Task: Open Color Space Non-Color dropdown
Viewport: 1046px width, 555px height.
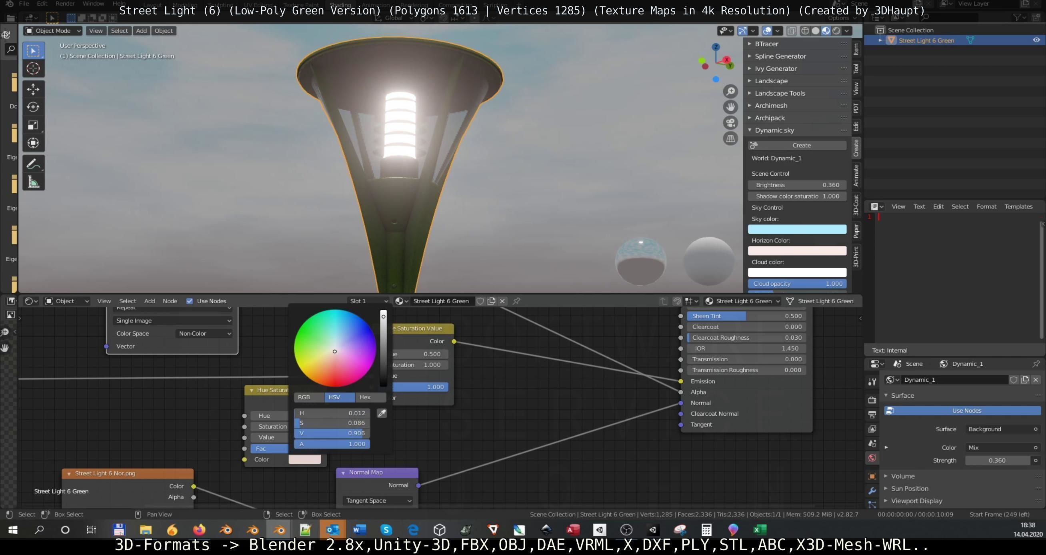Action: [x=205, y=334]
